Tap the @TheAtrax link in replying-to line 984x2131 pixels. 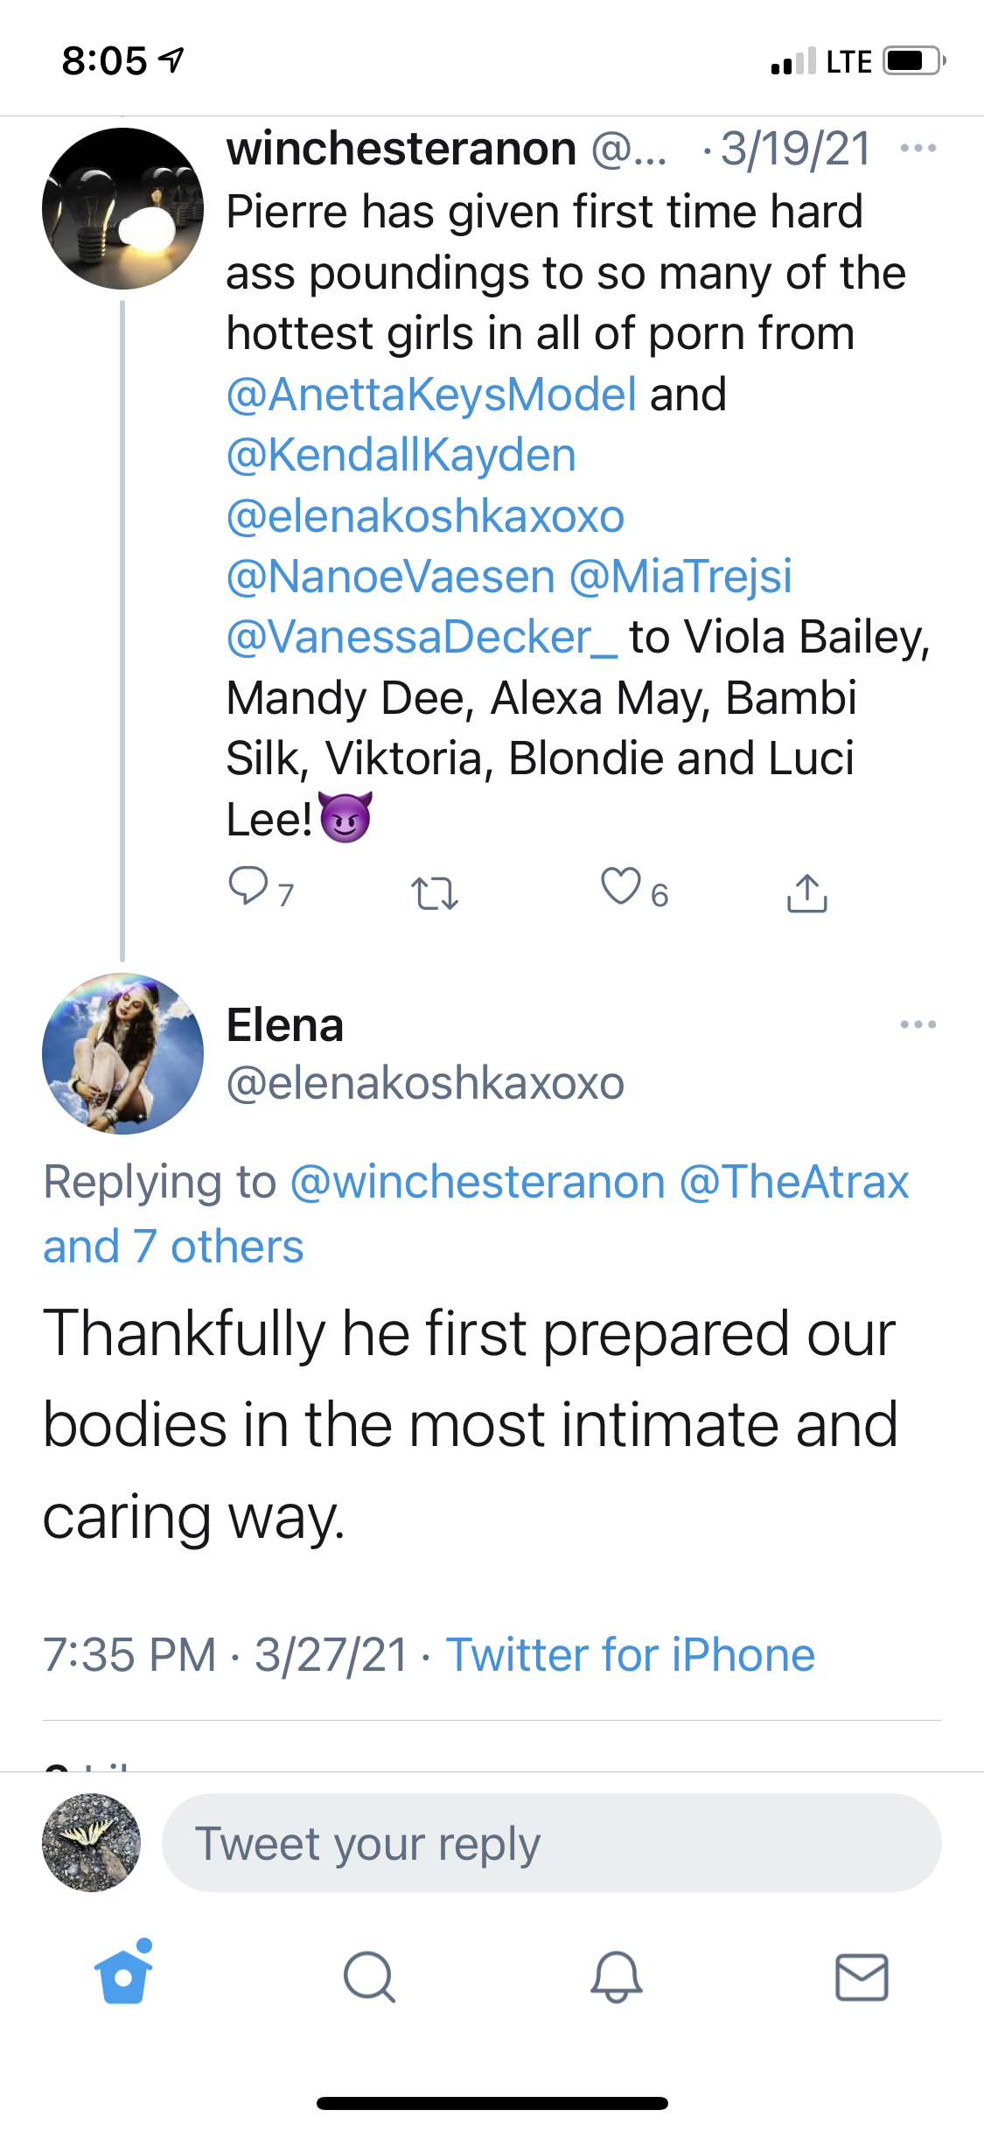click(794, 1182)
